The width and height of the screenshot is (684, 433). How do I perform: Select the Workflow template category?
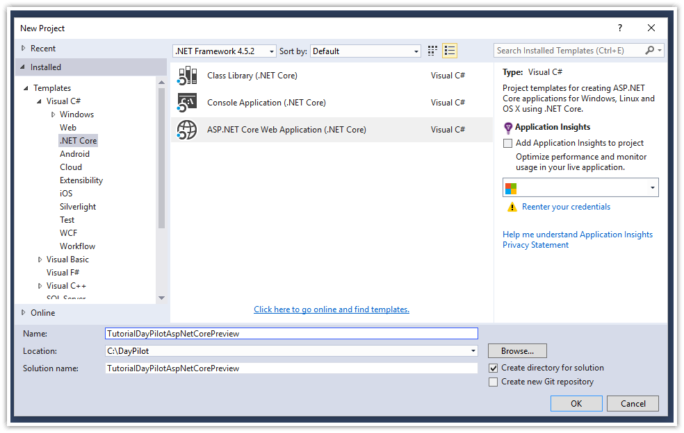pyautogui.click(x=77, y=246)
